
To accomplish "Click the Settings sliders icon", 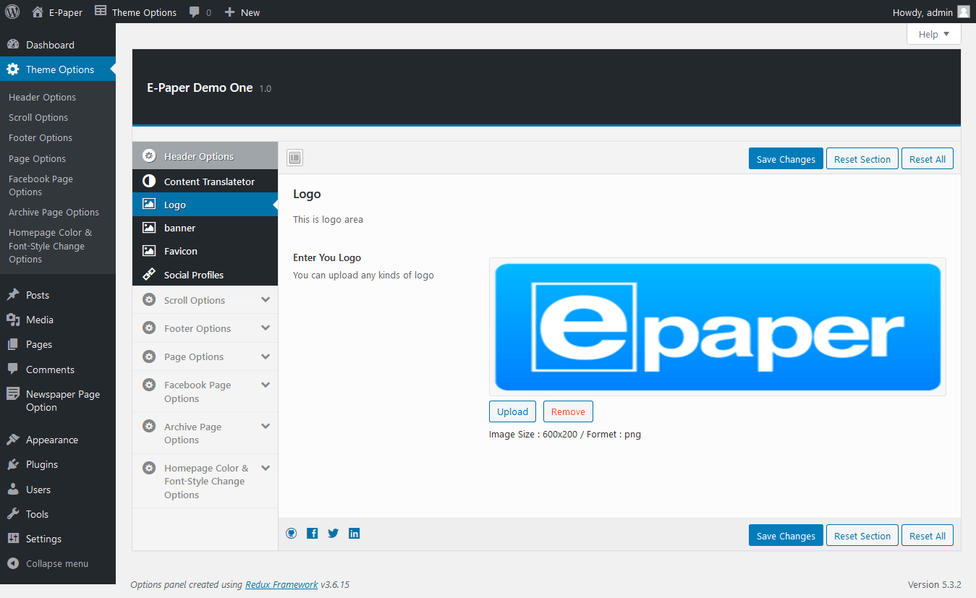I will click(13, 539).
